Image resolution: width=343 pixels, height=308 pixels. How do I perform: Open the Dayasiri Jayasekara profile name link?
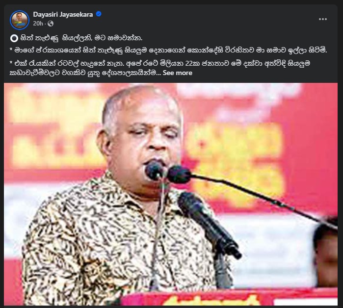63,14
